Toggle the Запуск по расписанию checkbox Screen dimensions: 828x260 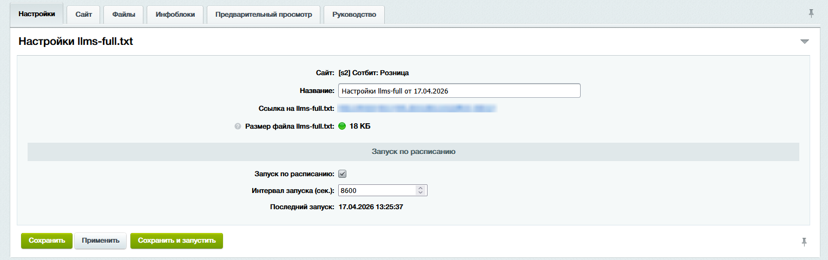point(342,174)
